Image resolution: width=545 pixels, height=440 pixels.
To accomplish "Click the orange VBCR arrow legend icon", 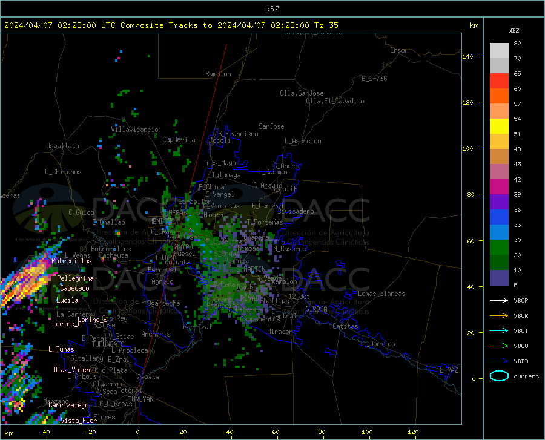I will click(499, 315).
